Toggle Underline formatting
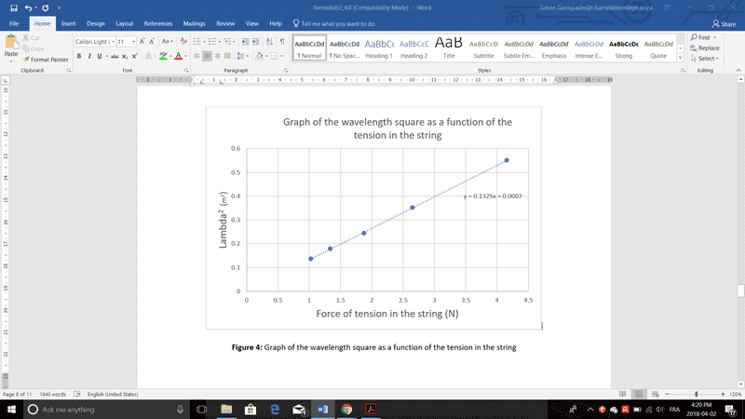Screen dimensions: 745x419 pyautogui.click(x=101, y=57)
